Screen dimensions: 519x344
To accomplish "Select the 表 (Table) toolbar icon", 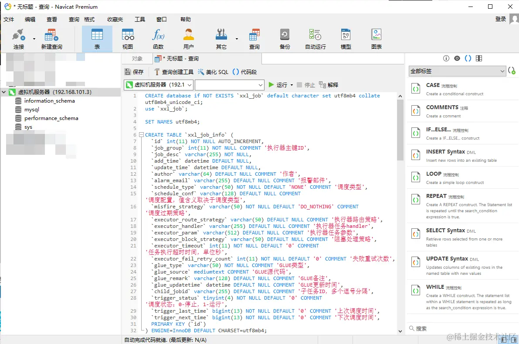I will [x=97, y=39].
